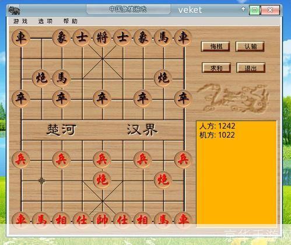Select the black chariot 車 in the top-left corner
Image resolution: width=291 pixels, height=245 pixels.
(x=21, y=37)
